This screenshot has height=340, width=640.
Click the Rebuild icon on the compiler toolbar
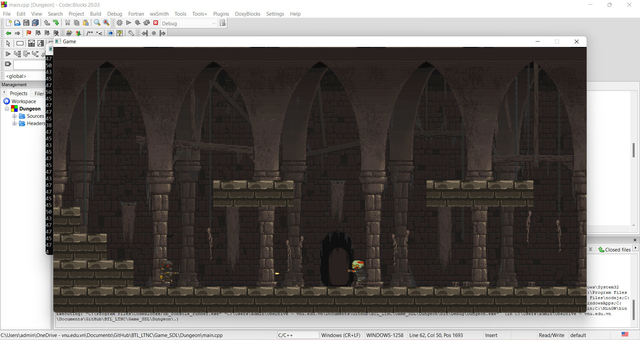click(x=147, y=23)
